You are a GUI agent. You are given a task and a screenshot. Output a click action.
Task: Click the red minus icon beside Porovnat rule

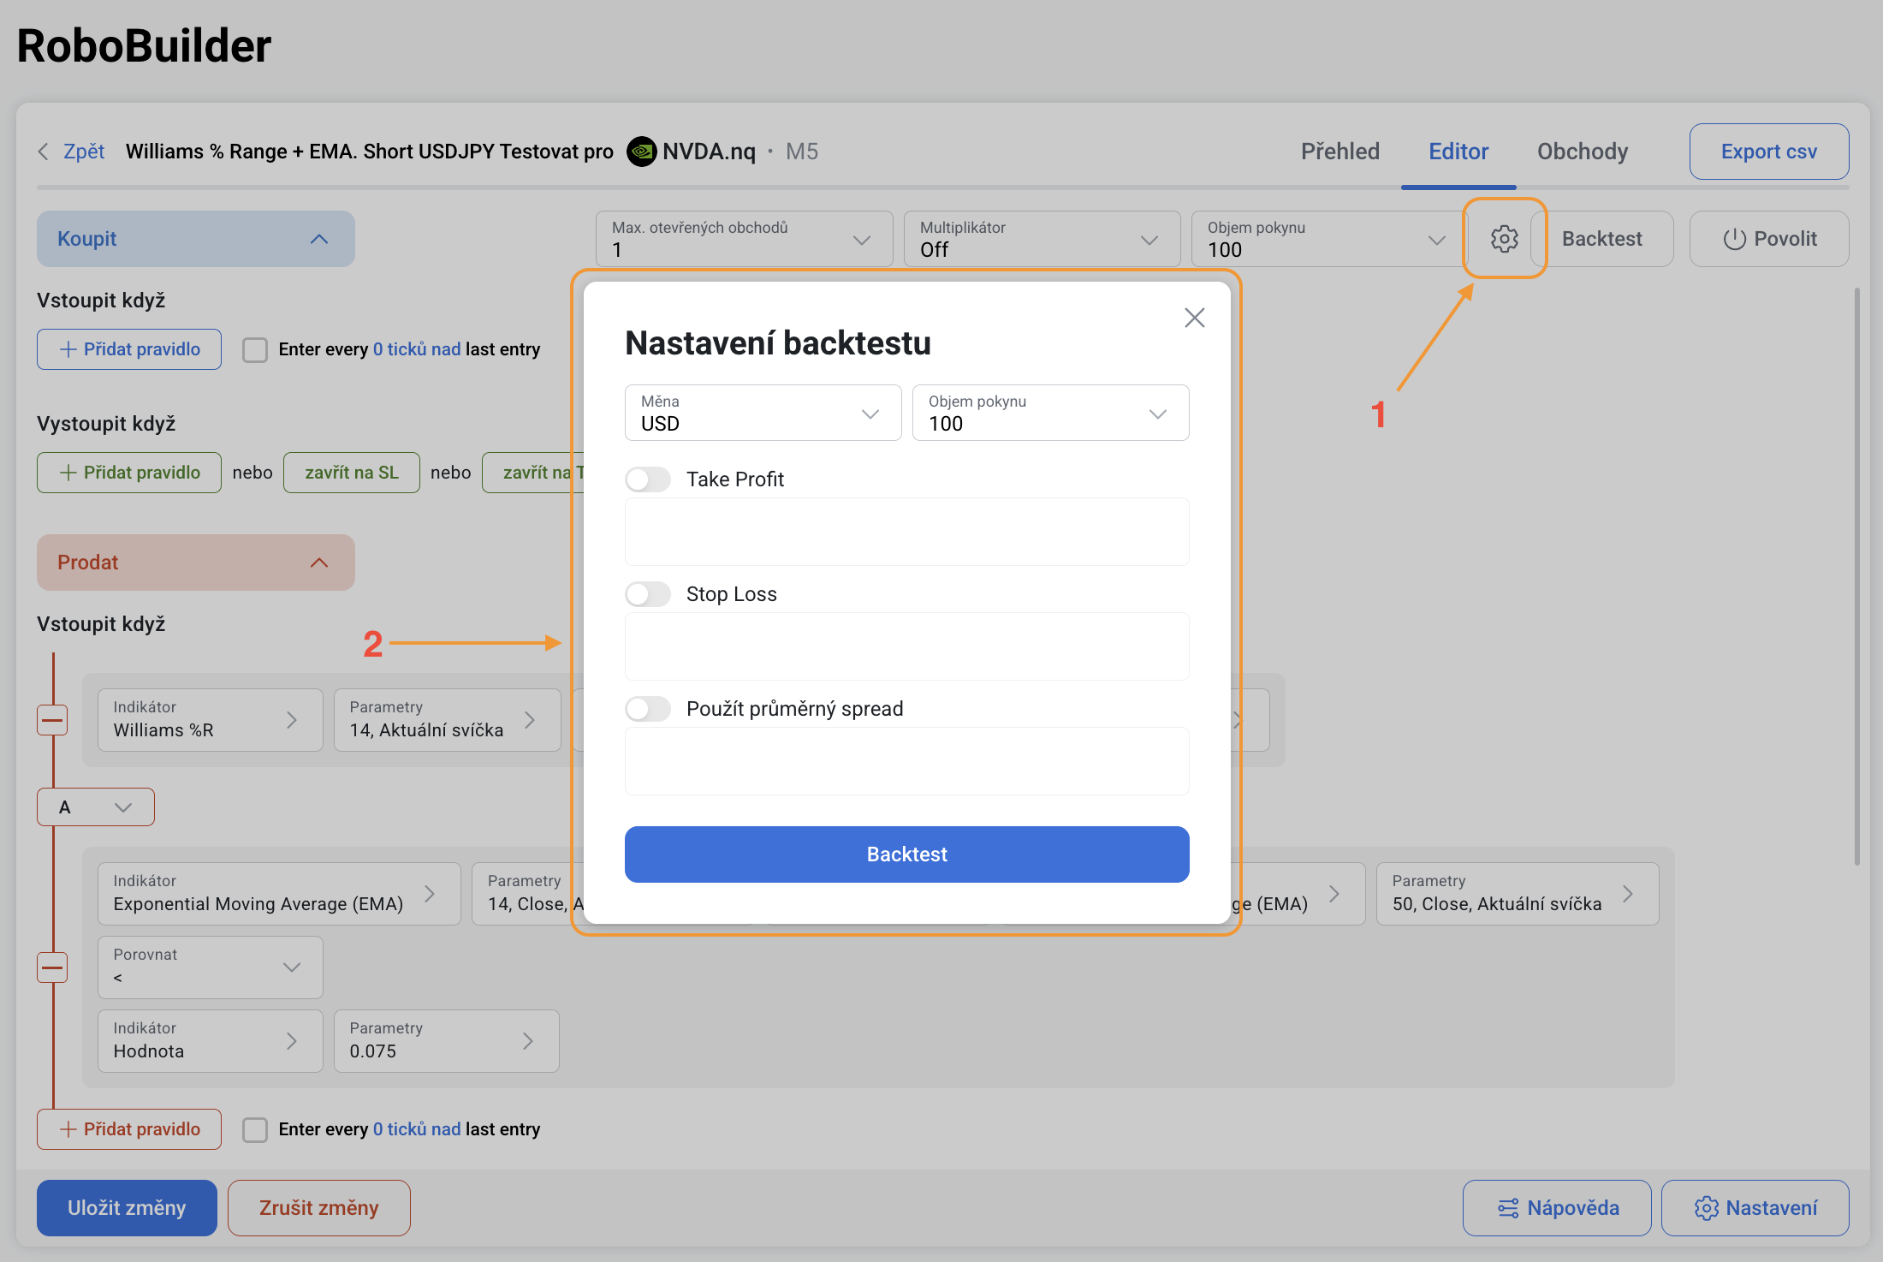[53, 967]
